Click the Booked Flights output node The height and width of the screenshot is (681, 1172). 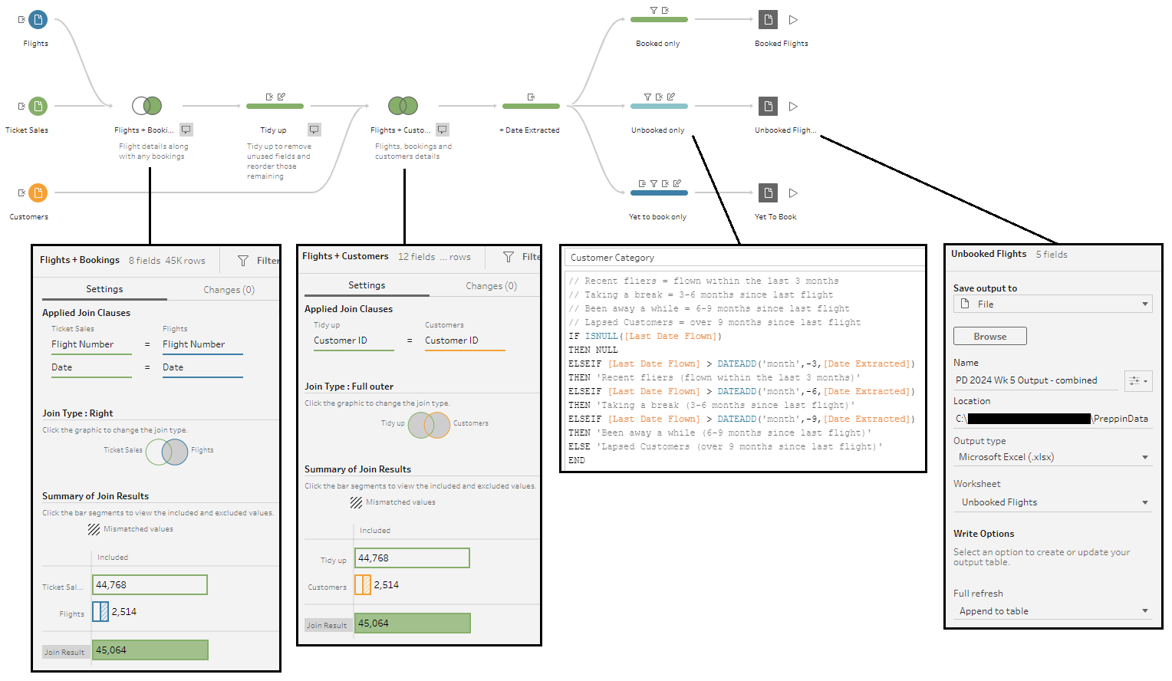[768, 20]
